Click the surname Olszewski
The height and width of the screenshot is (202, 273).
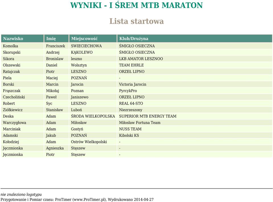(x=11, y=65)
